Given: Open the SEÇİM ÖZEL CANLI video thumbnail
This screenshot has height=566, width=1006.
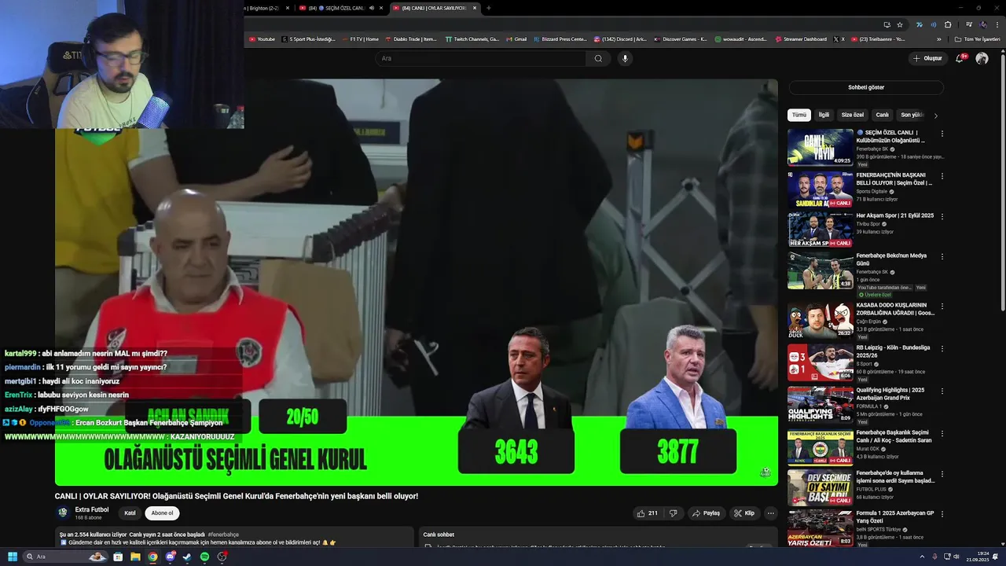Looking at the screenshot, I should tap(821, 147).
